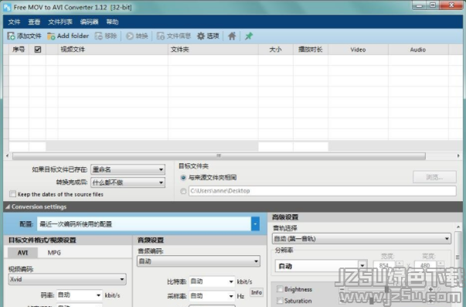The width and height of the screenshot is (466, 307).
Task: Click the Brightness slider track
Action: point(386,289)
